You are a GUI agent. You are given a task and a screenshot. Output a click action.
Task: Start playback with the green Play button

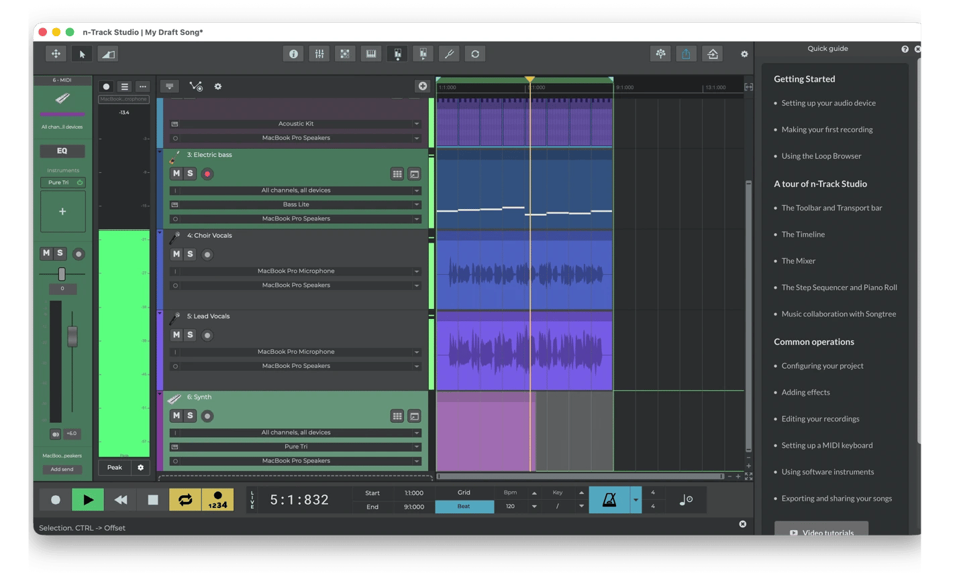click(88, 500)
